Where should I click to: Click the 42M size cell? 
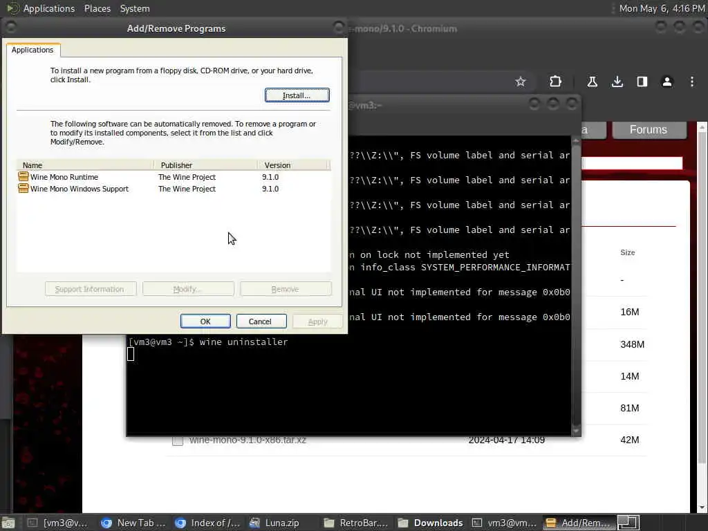pos(629,440)
